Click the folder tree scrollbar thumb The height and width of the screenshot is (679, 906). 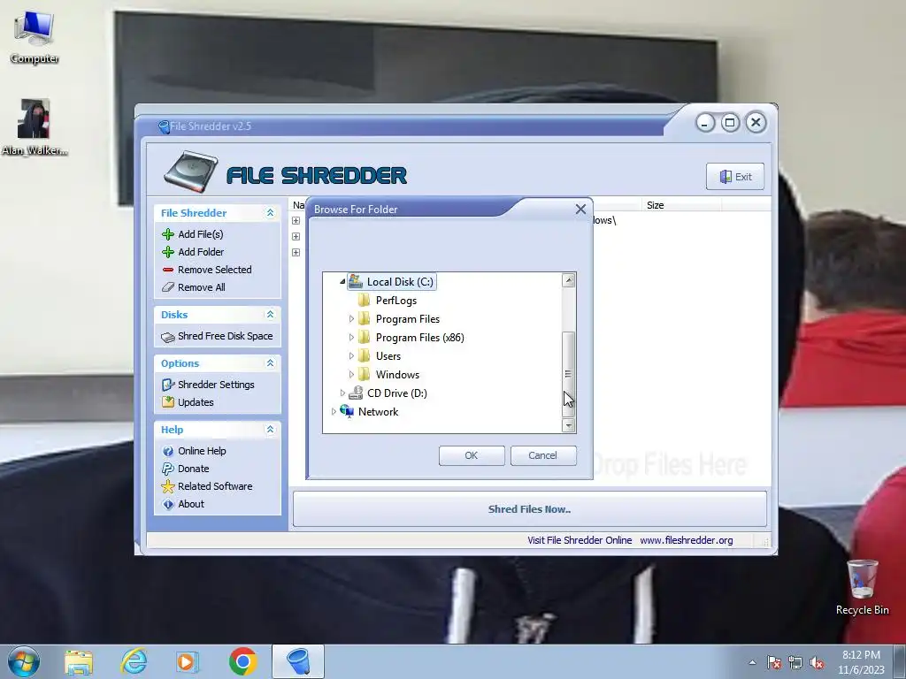(569, 374)
